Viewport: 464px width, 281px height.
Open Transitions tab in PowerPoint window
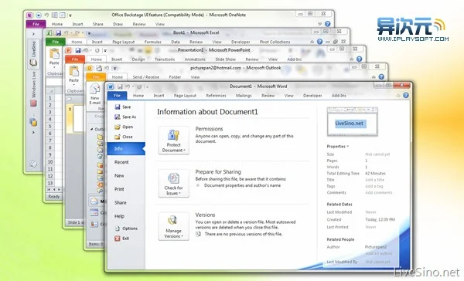(x=165, y=59)
